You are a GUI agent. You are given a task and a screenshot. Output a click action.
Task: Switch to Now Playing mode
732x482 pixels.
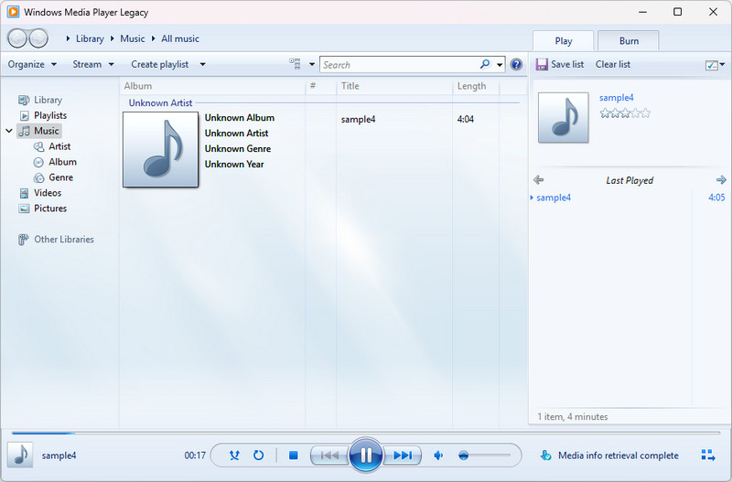pos(708,455)
